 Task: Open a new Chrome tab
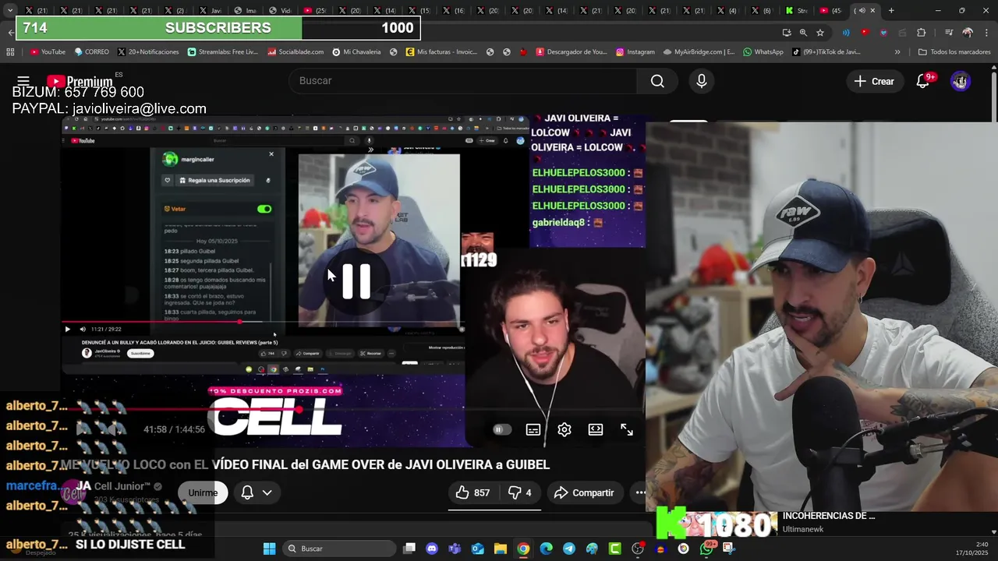(891, 11)
